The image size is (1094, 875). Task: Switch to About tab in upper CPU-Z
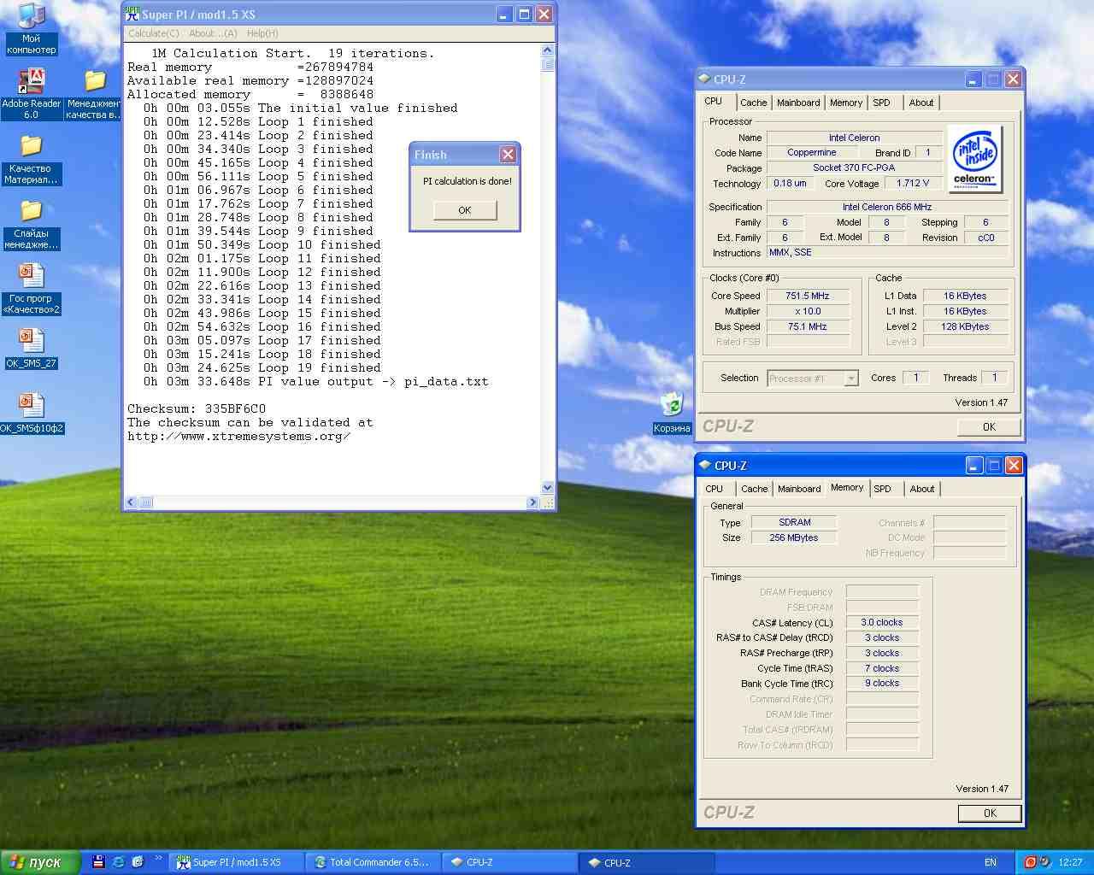tap(921, 103)
